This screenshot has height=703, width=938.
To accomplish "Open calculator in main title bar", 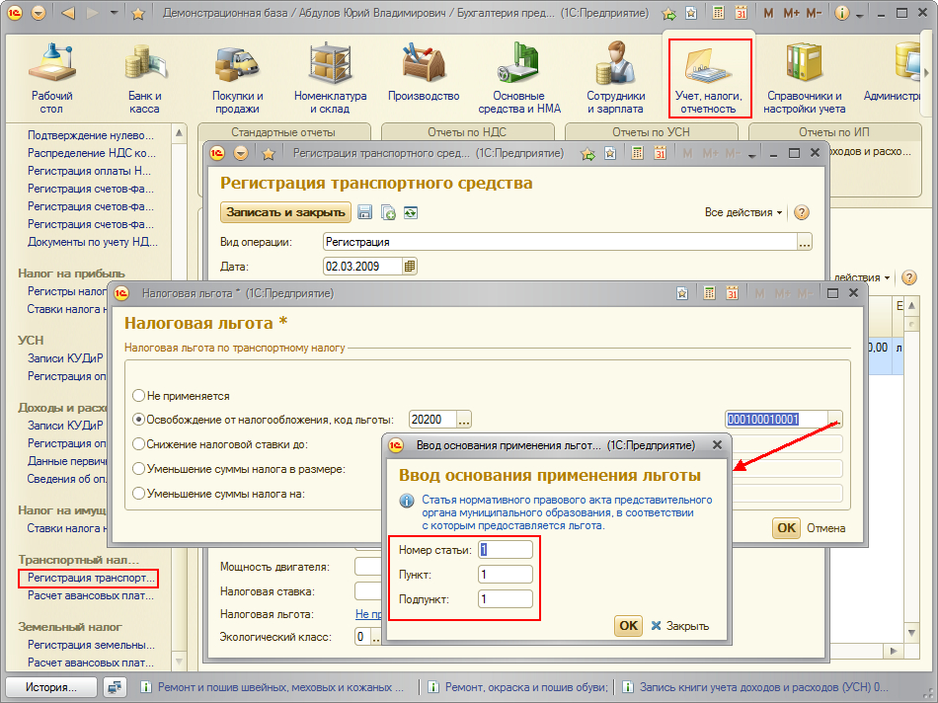I will pos(719,13).
